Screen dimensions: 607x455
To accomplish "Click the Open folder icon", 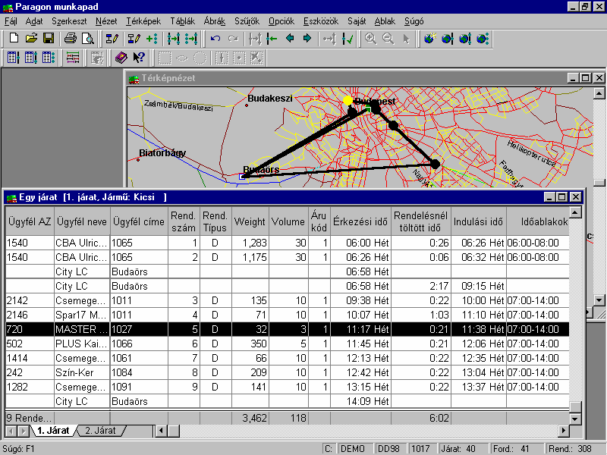I will click(x=31, y=39).
